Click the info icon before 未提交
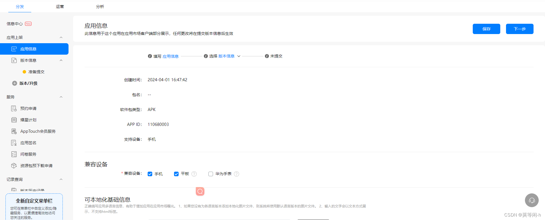The height and width of the screenshot is (220, 545). click(x=267, y=56)
